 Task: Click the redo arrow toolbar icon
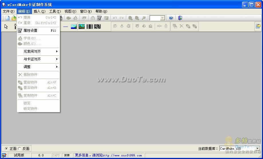tap(122, 18)
